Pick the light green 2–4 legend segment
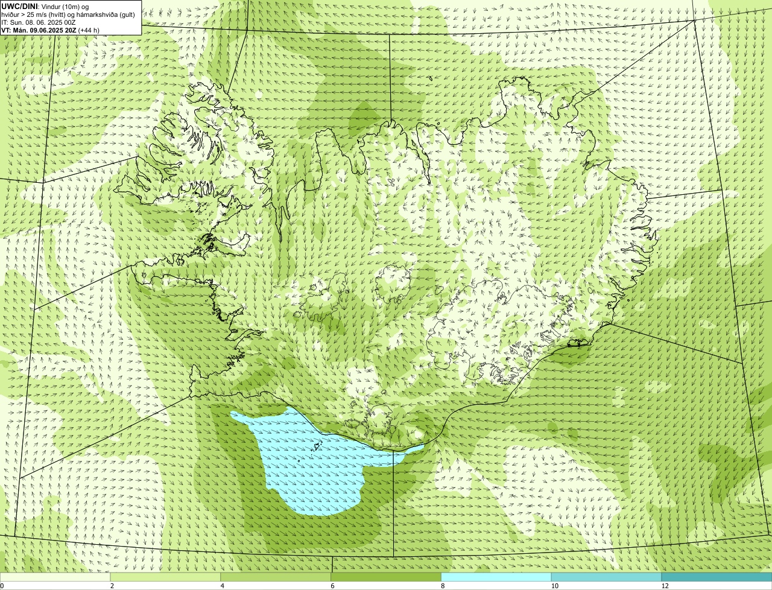 coord(165,577)
